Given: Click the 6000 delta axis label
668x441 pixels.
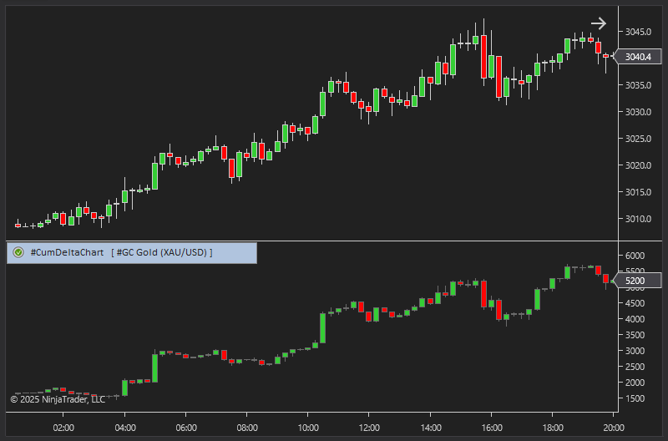Looking at the screenshot, I should tap(635, 256).
